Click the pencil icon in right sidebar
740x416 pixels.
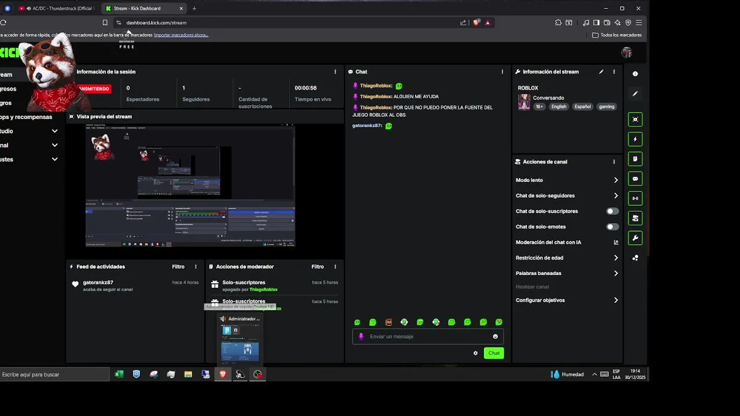click(635, 94)
